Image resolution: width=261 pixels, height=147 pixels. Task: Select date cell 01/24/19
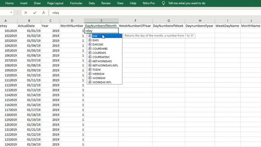point(29,144)
